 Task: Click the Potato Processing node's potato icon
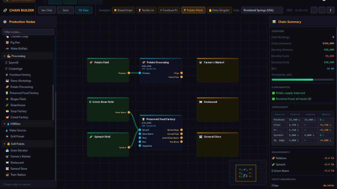[144, 62]
